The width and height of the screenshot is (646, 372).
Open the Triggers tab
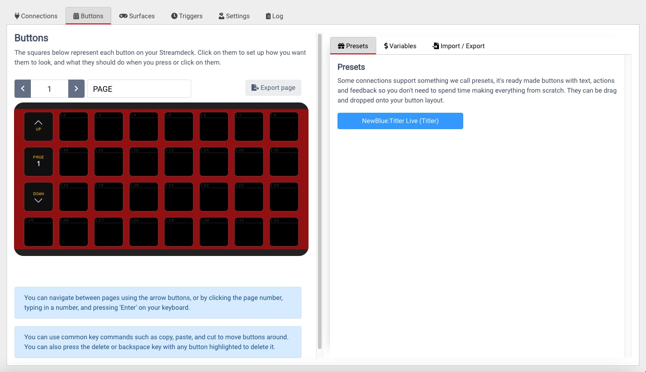[x=187, y=16]
